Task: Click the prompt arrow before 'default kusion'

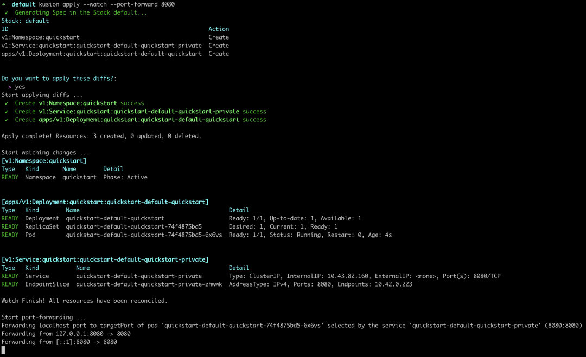Action: 3,4
